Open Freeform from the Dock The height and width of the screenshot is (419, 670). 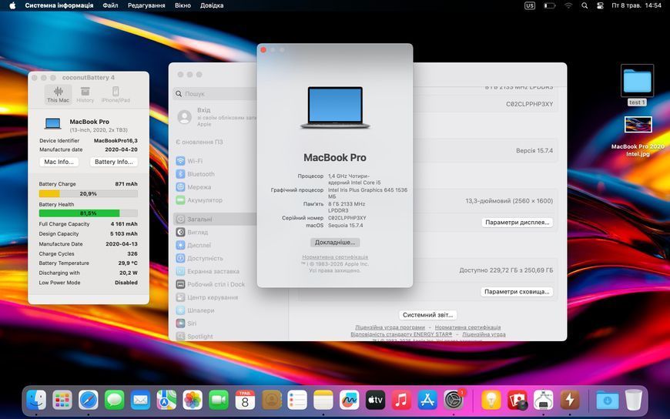coord(349,401)
